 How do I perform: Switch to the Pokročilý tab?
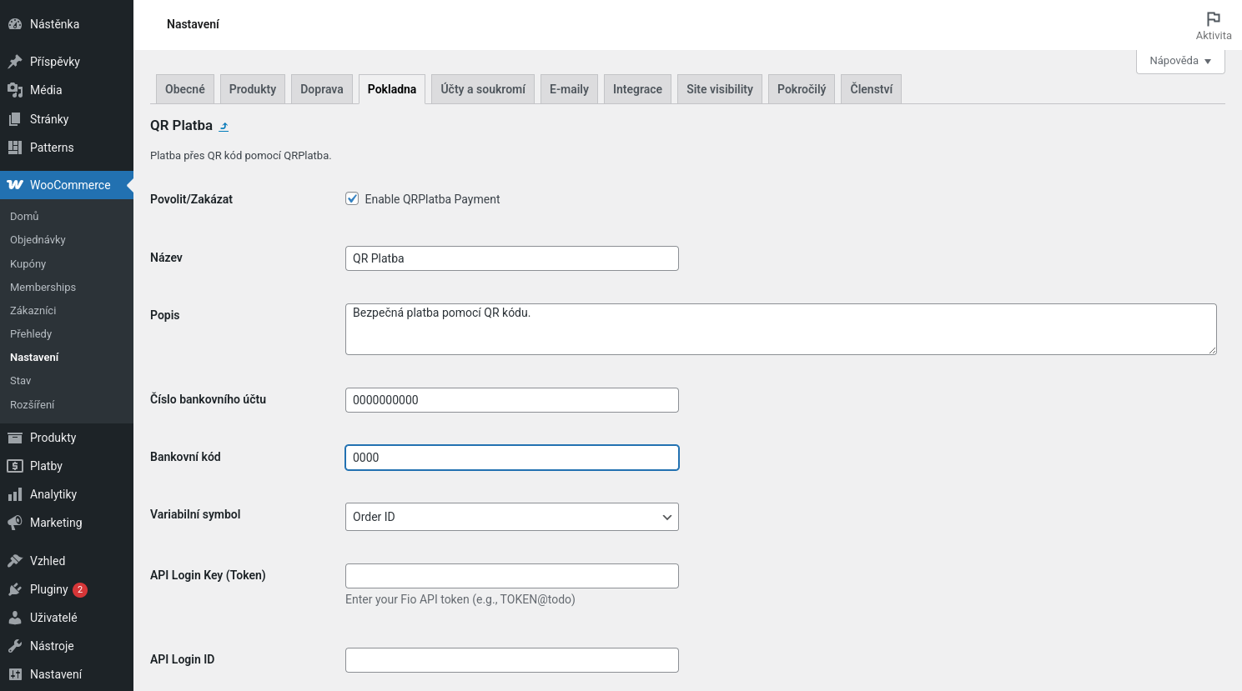[x=802, y=89]
